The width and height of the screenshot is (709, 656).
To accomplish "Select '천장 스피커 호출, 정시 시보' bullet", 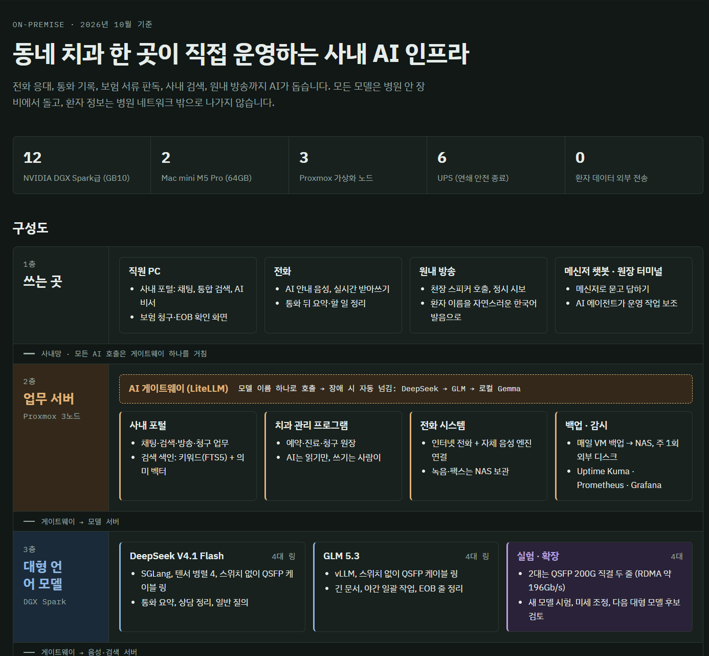I will (478, 289).
